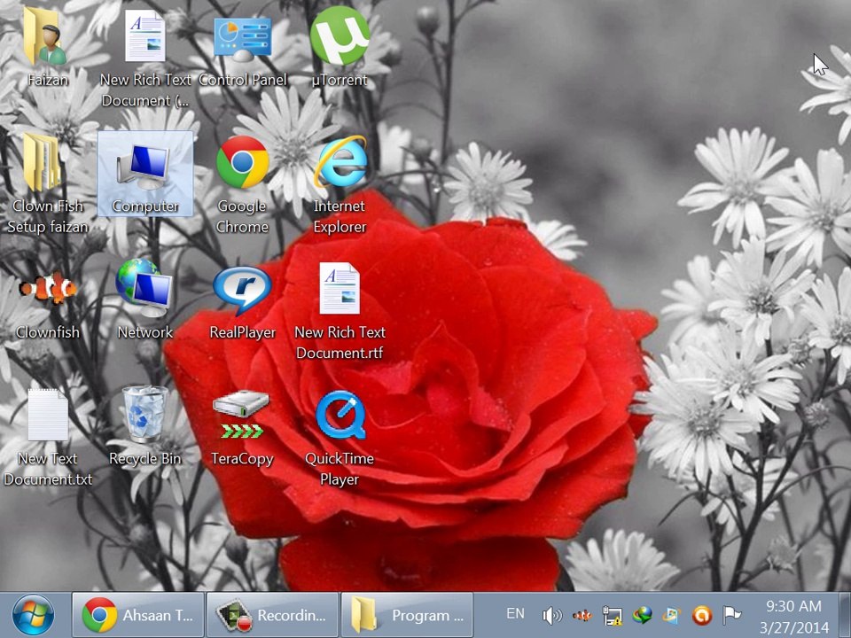Image resolution: width=851 pixels, height=638 pixels.
Task: Click the tray icon left of the orange circle icon
Action: 672,615
